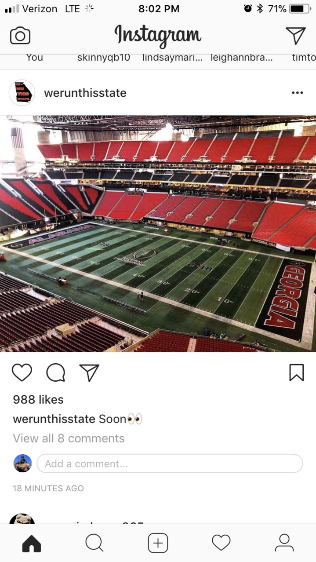Save post with bookmark icon
Image resolution: width=316 pixels, height=562 pixels.
pyautogui.click(x=297, y=373)
